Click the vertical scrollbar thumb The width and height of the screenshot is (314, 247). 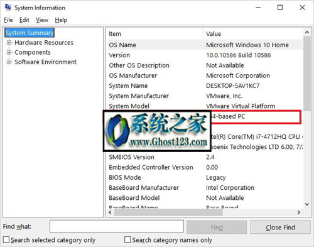click(x=307, y=74)
